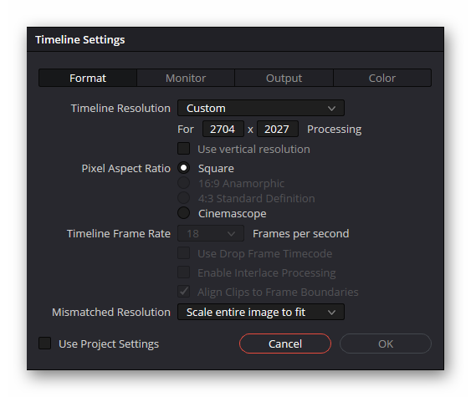The height and width of the screenshot is (397, 471).
Task: Select 16:9 Anamorphic radio option
Action: pyautogui.click(x=183, y=183)
